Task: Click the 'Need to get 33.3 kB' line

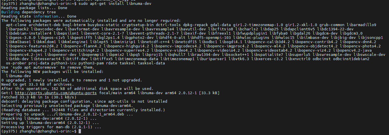Action: point(37,85)
